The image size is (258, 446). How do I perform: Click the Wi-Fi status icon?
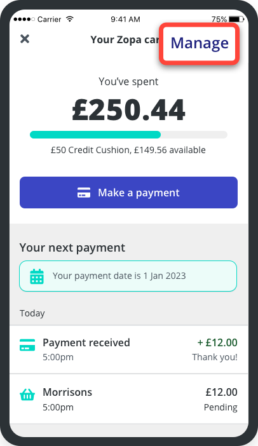point(70,19)
